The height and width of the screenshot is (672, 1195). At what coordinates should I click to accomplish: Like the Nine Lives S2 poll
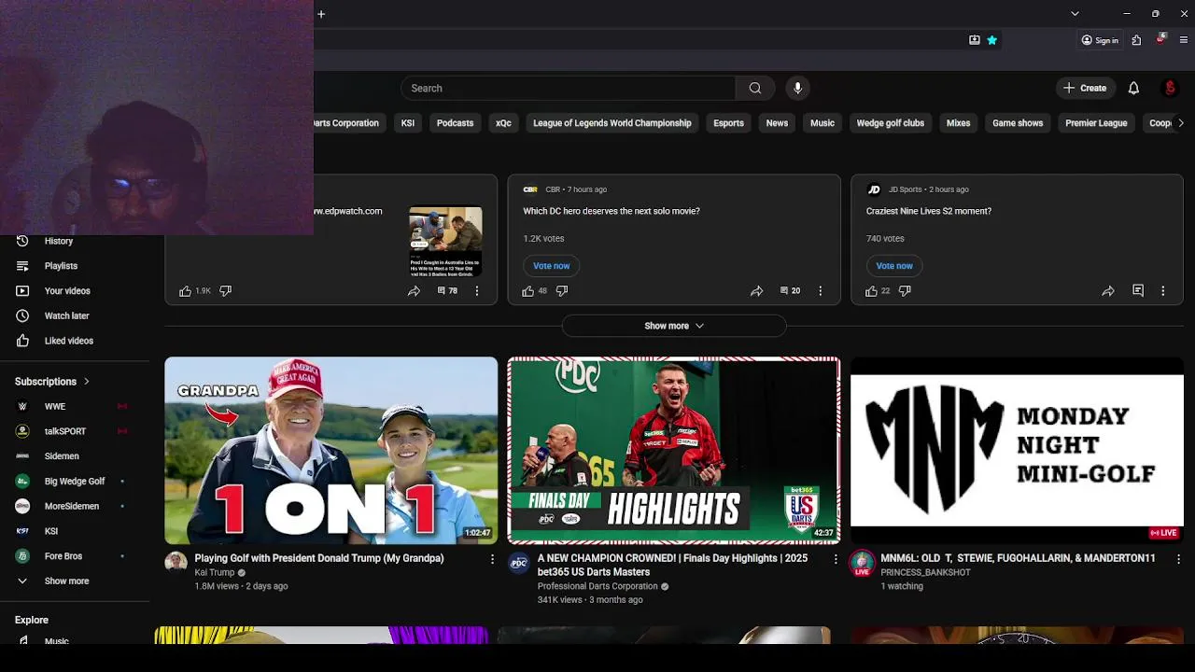click(x=871, y=291)
